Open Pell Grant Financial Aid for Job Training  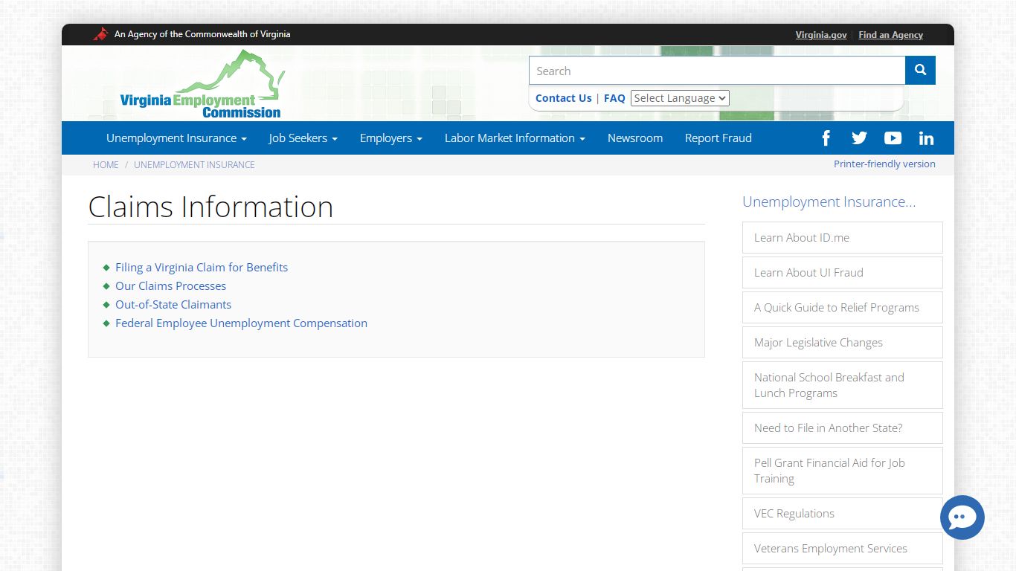[x=843, y=471]
